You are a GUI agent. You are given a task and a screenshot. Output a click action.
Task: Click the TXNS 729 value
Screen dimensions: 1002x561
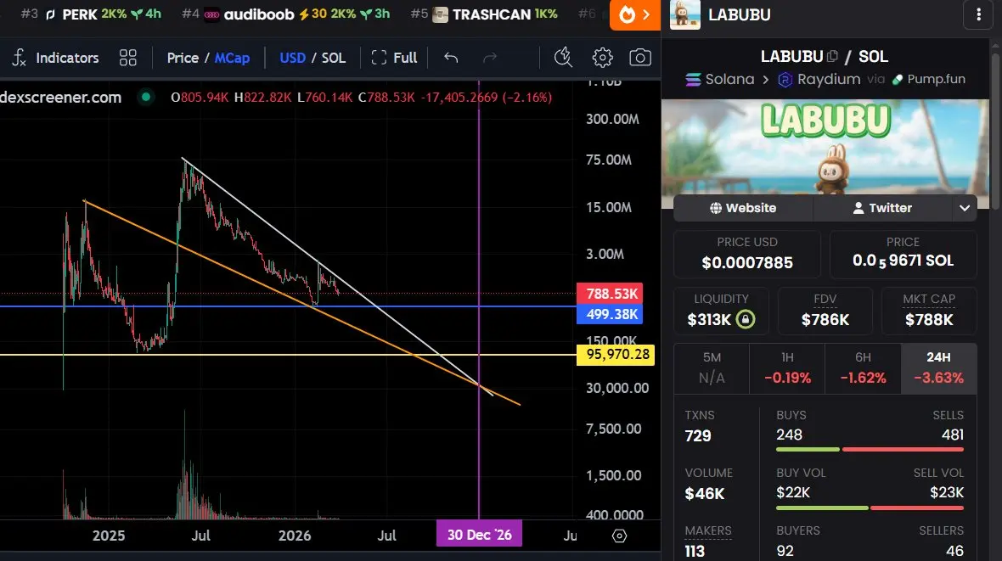tap(698, 435)
